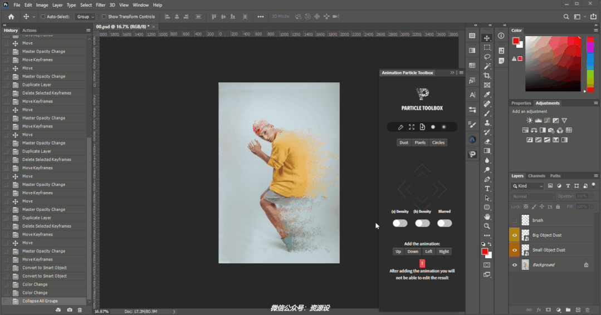The width and height of the screenshot is (601, 315).
Task: Open the History panel flyout menu
Action: click(88, 30)
